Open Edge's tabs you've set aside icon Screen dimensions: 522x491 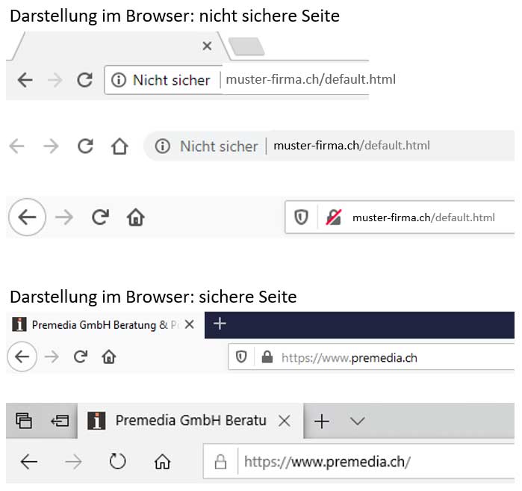point(25,421)
